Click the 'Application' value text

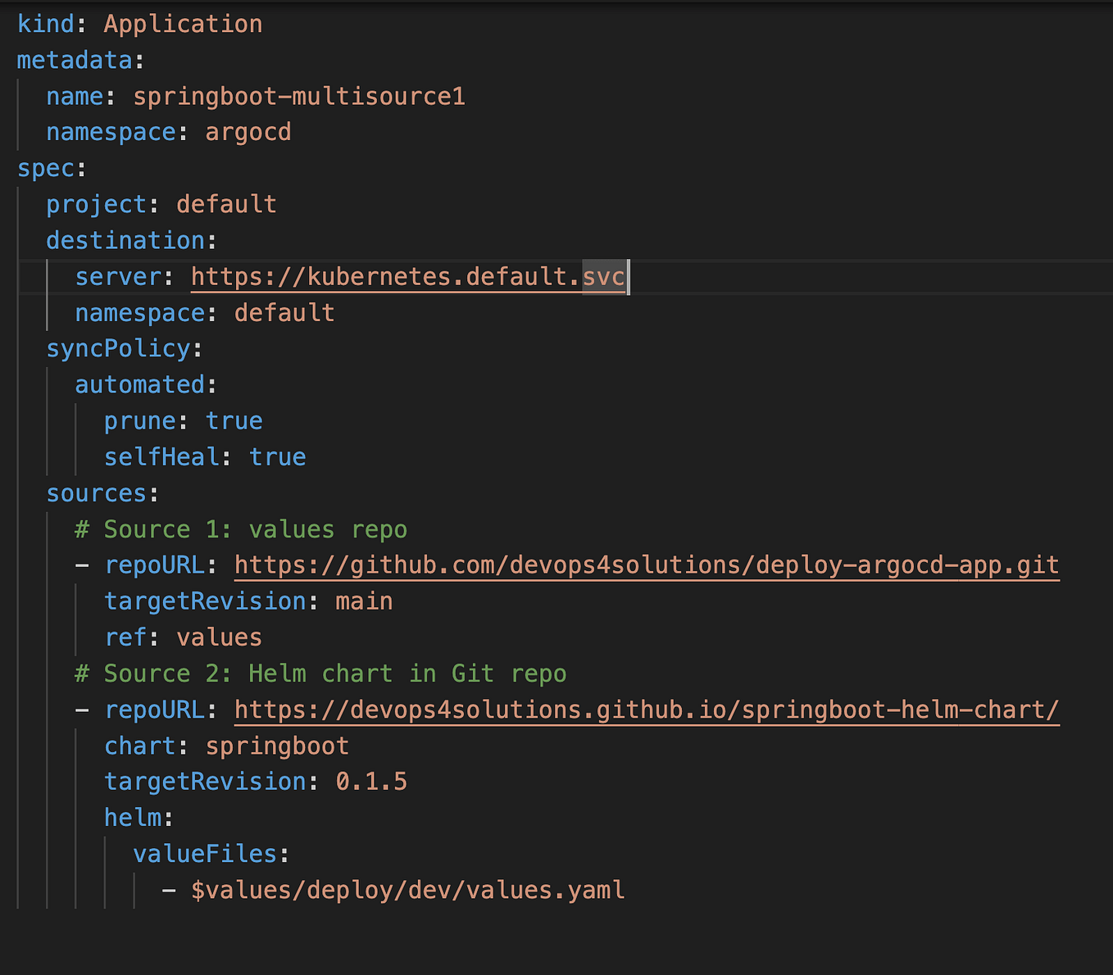click(183, 25)
